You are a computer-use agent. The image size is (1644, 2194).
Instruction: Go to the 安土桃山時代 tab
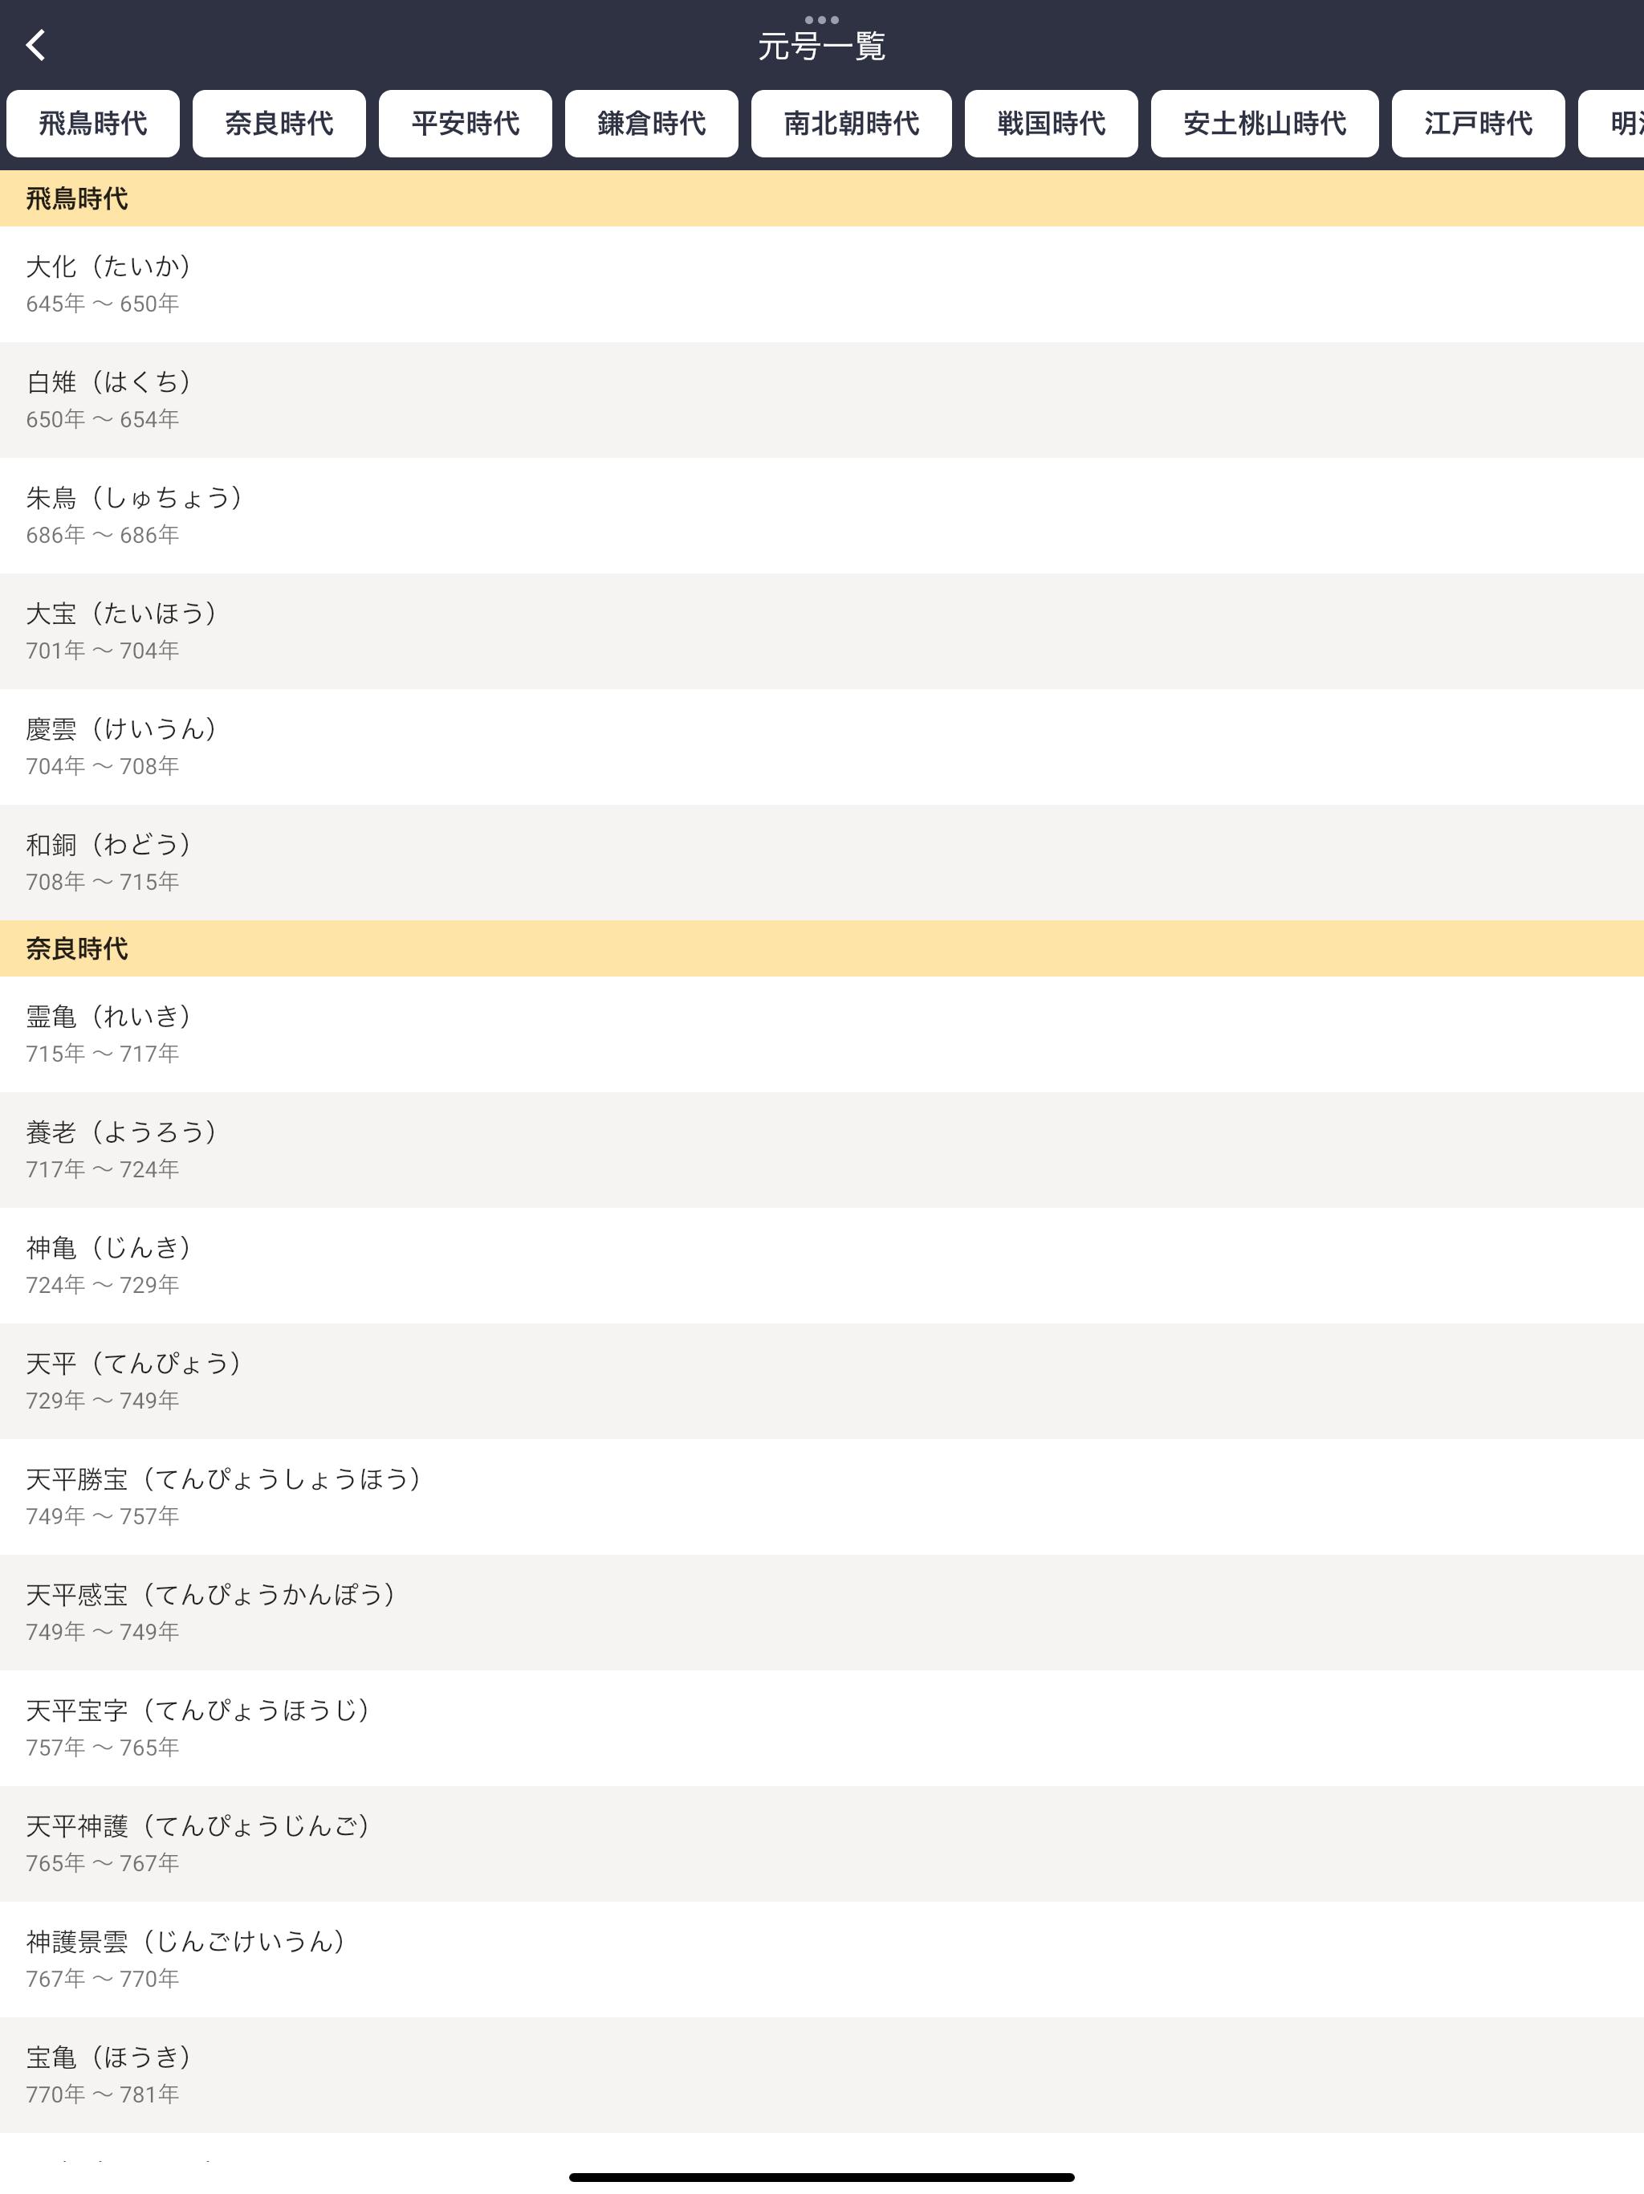(1264, 124)
